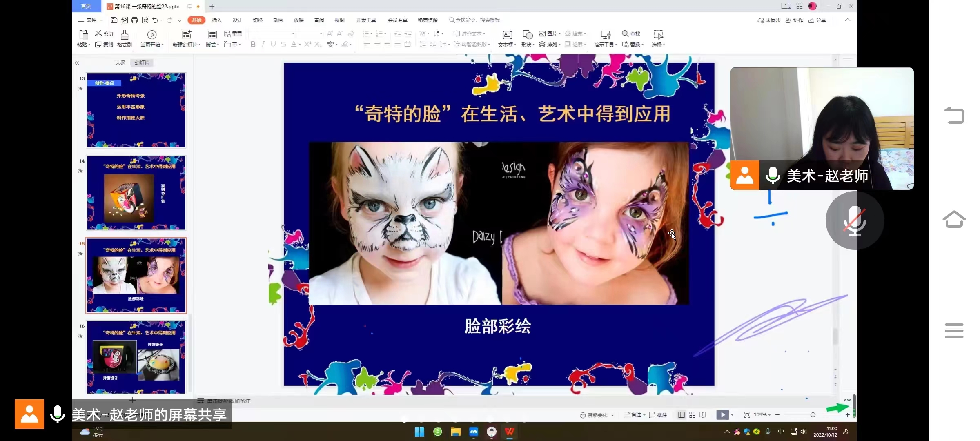Click the 图片 insert picture icon
The width and height of the screenshot is (980, 441).
click(542, 33)
